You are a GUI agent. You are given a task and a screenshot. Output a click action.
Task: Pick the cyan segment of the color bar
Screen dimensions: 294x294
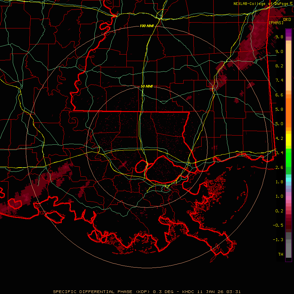tap(288, 180)
